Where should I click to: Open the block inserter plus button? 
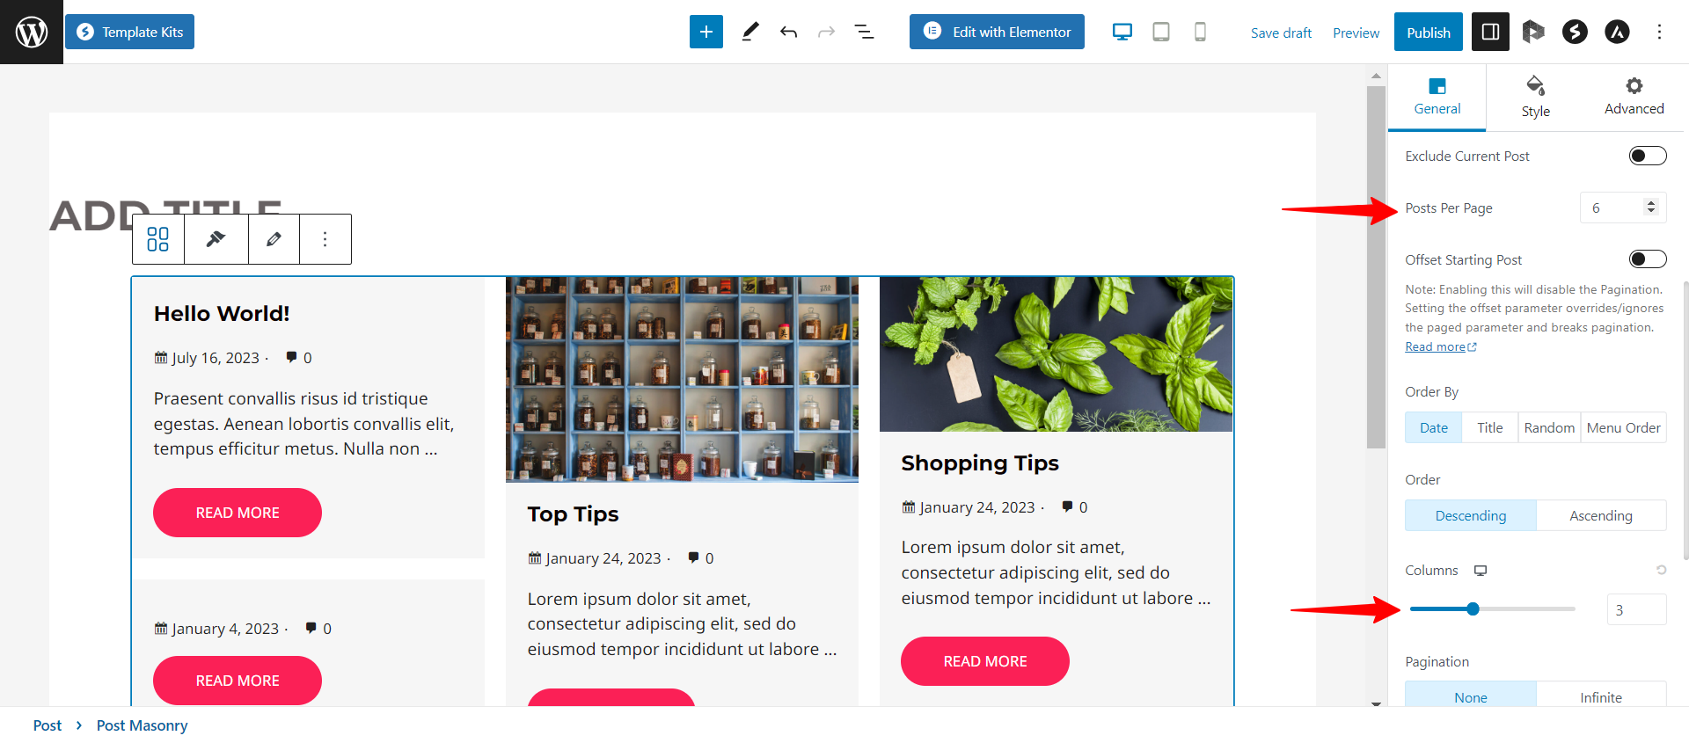pos(706,32)
